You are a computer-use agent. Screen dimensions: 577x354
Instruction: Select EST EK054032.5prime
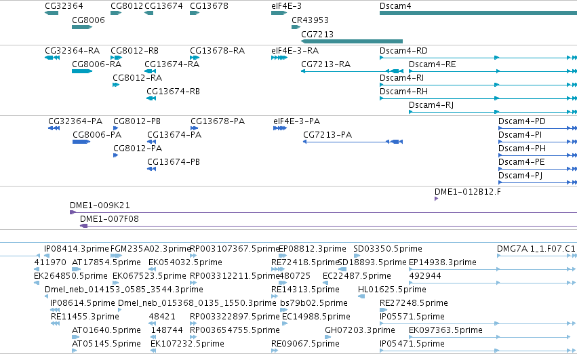tap(186, 262)
